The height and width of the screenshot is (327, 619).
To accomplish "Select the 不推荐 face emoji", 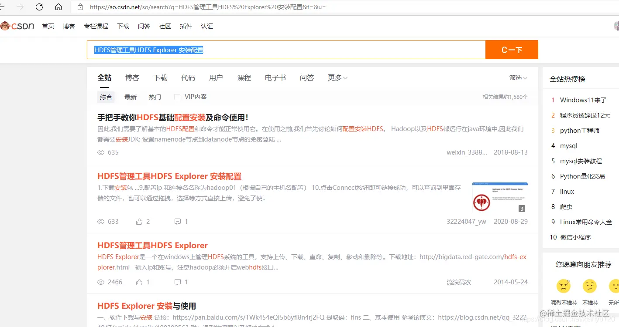I will pyautogui.click(x=590, y=286).
